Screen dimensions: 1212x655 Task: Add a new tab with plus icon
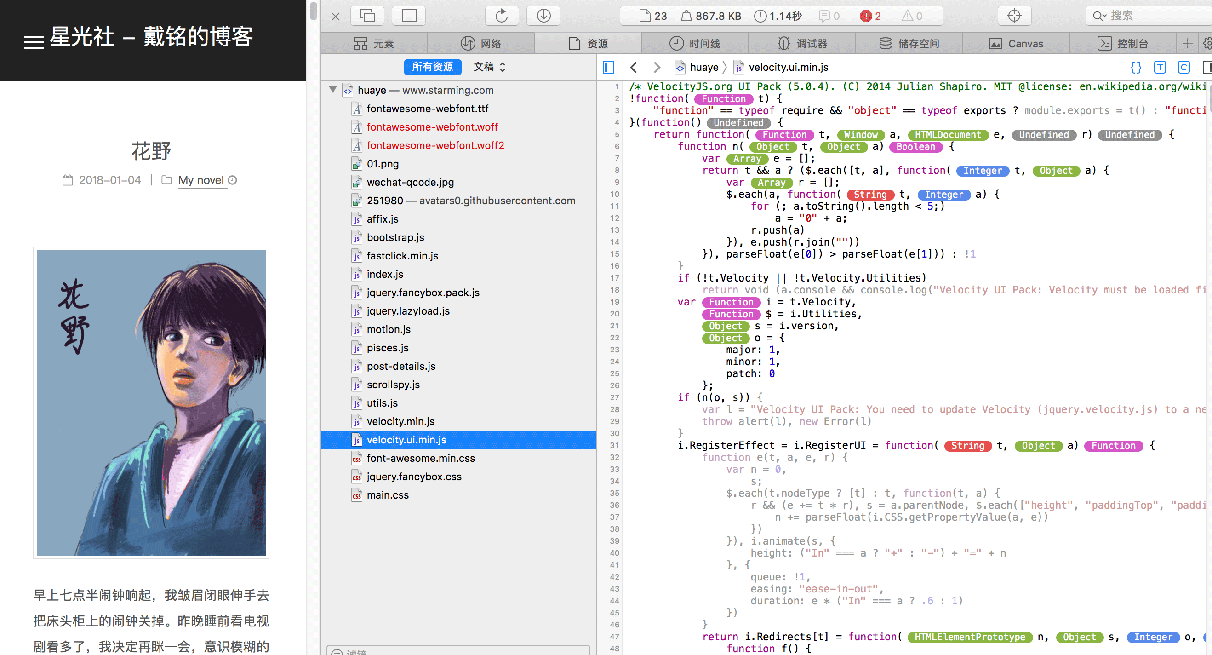pos(1187,44)
